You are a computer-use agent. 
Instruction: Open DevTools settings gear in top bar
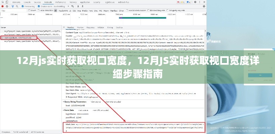[x=195, y=2]
